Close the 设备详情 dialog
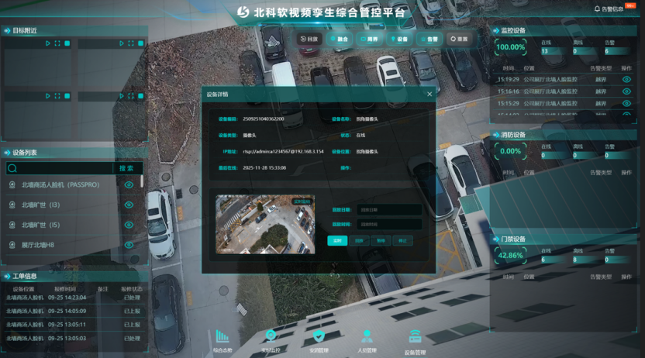This screenshot has width=645, height=358. click(x=429, y=94)
